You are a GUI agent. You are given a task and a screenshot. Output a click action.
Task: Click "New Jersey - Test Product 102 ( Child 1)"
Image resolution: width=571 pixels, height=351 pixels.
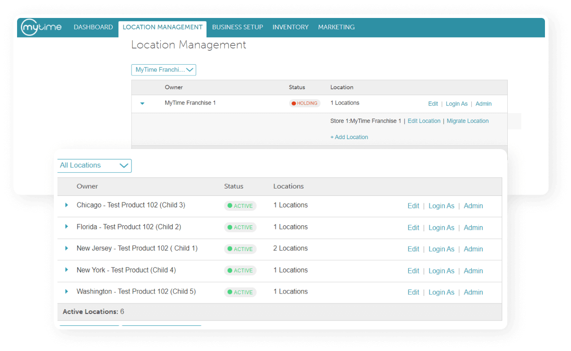point(137,248)
